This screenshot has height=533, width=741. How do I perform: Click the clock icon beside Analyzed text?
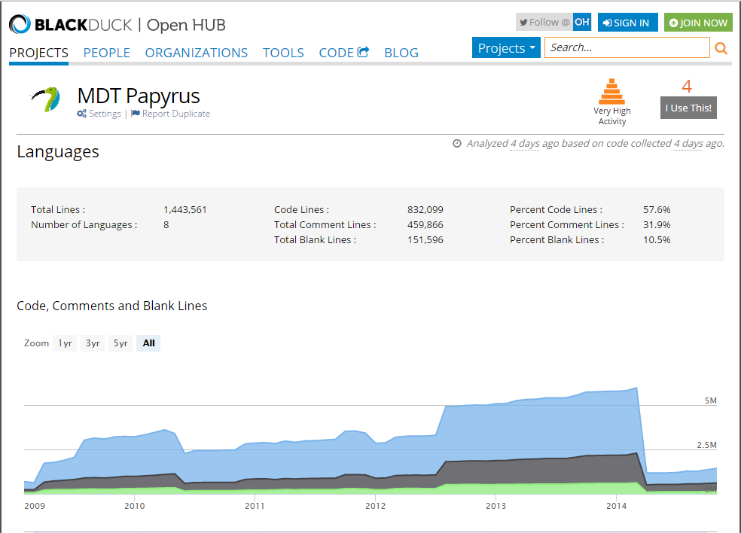(456, 143)
